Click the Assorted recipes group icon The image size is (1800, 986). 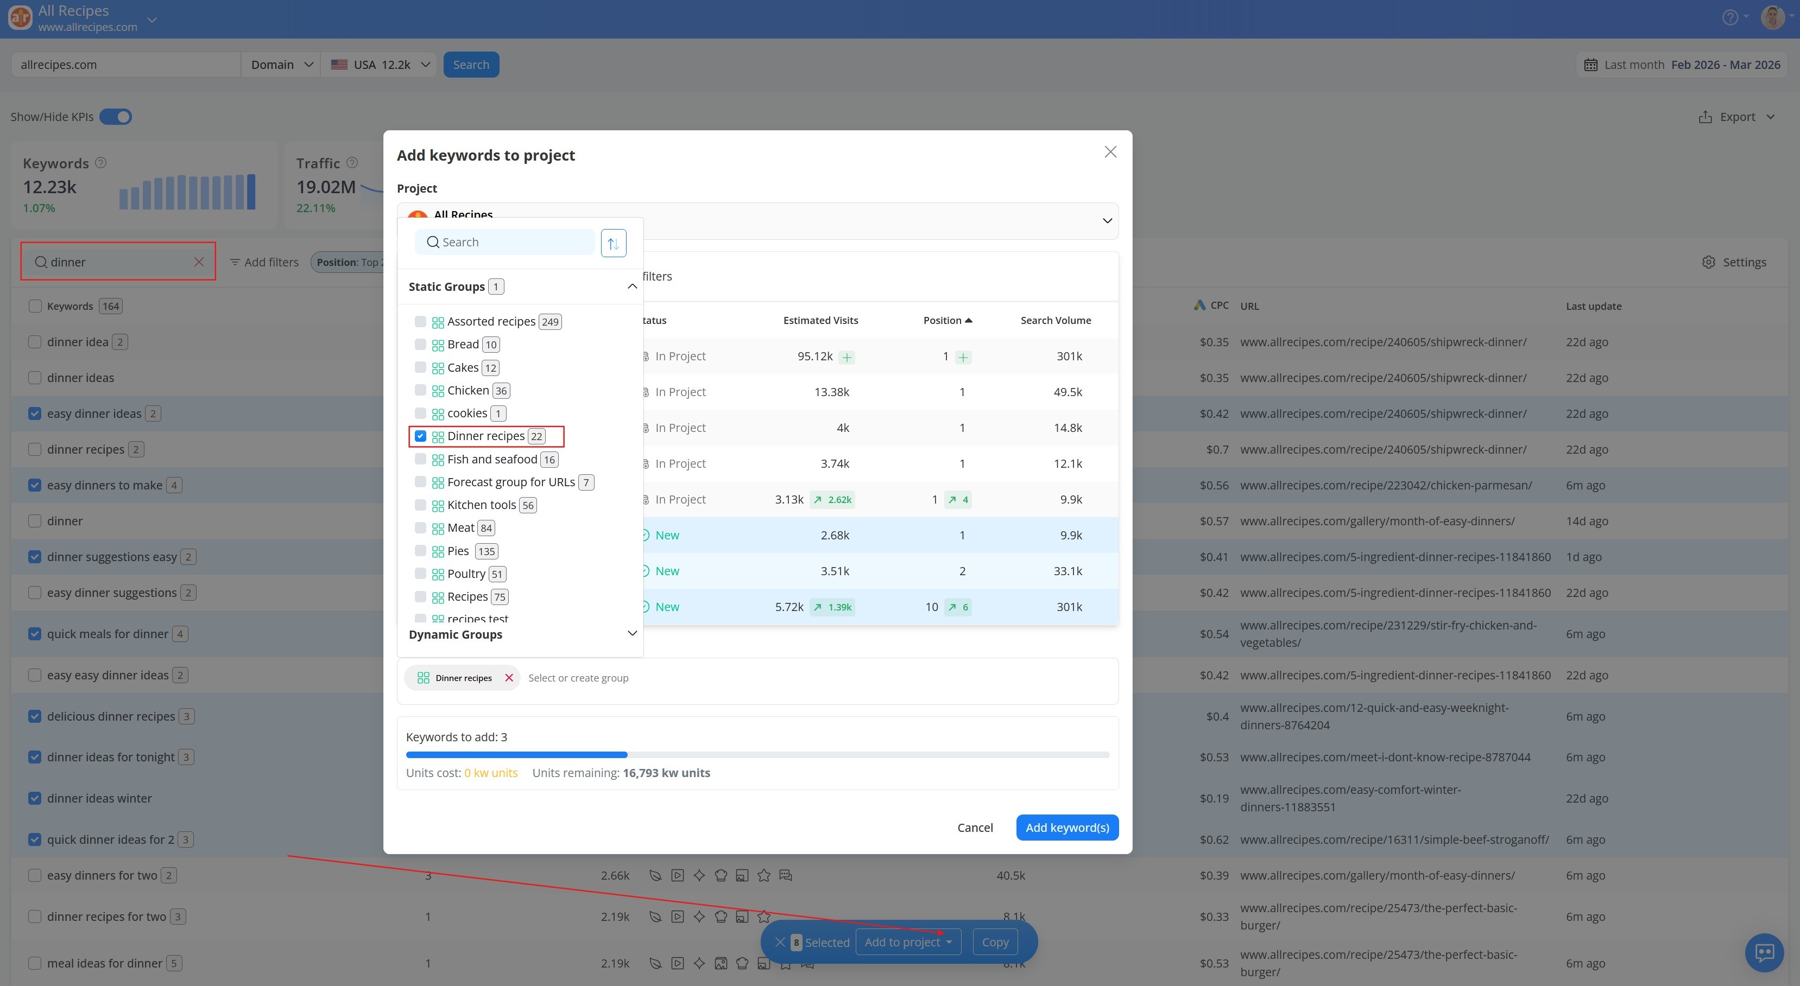[438, 323]
